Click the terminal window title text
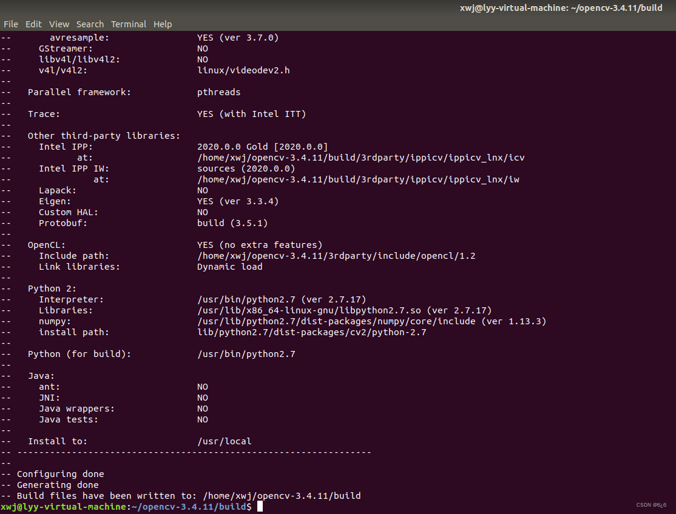The width and height of the screenshot is (676, 514). tap(561, 8)
